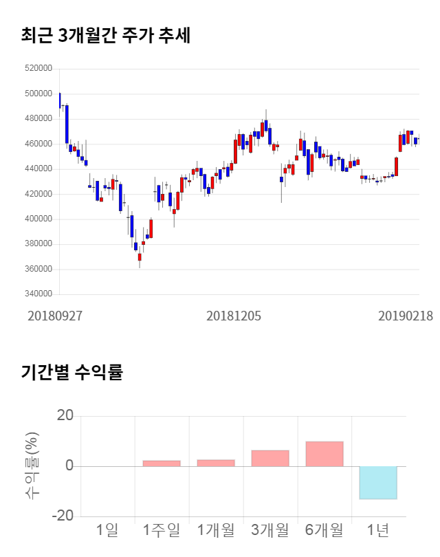Select the 1개월 return bar
Screen dimensions: 440x557
[x=216, y=463]
